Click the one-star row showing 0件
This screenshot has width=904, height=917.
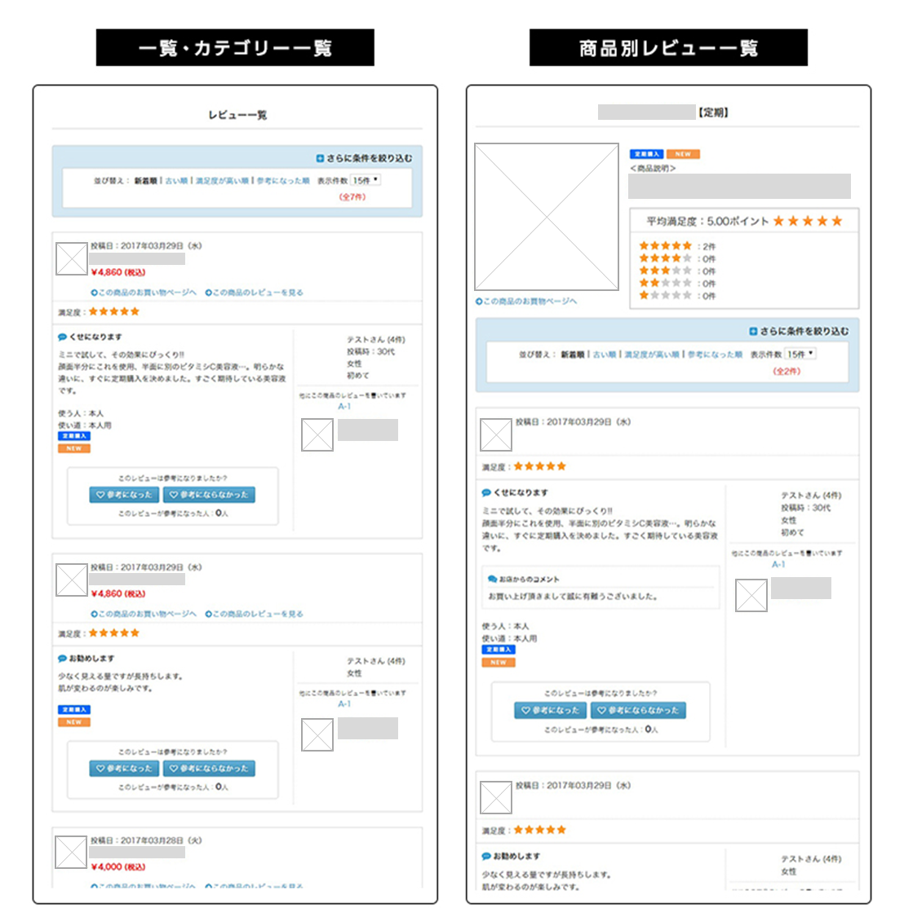(677, 296)
